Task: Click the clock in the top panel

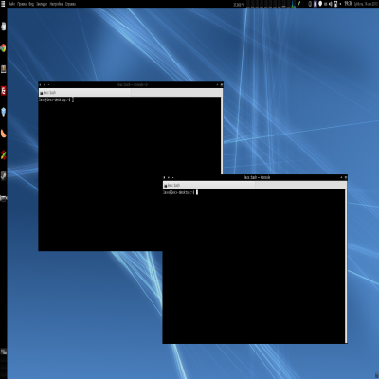Action: (349, 4)
